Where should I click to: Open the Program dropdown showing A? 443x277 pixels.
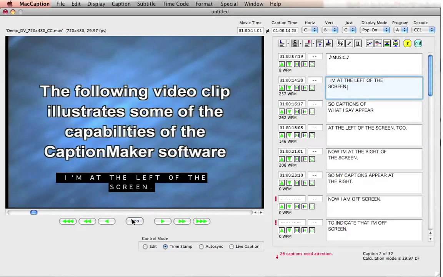401,30
